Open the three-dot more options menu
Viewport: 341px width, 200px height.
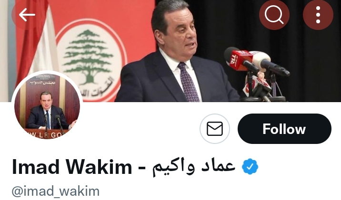click(318, 15)
